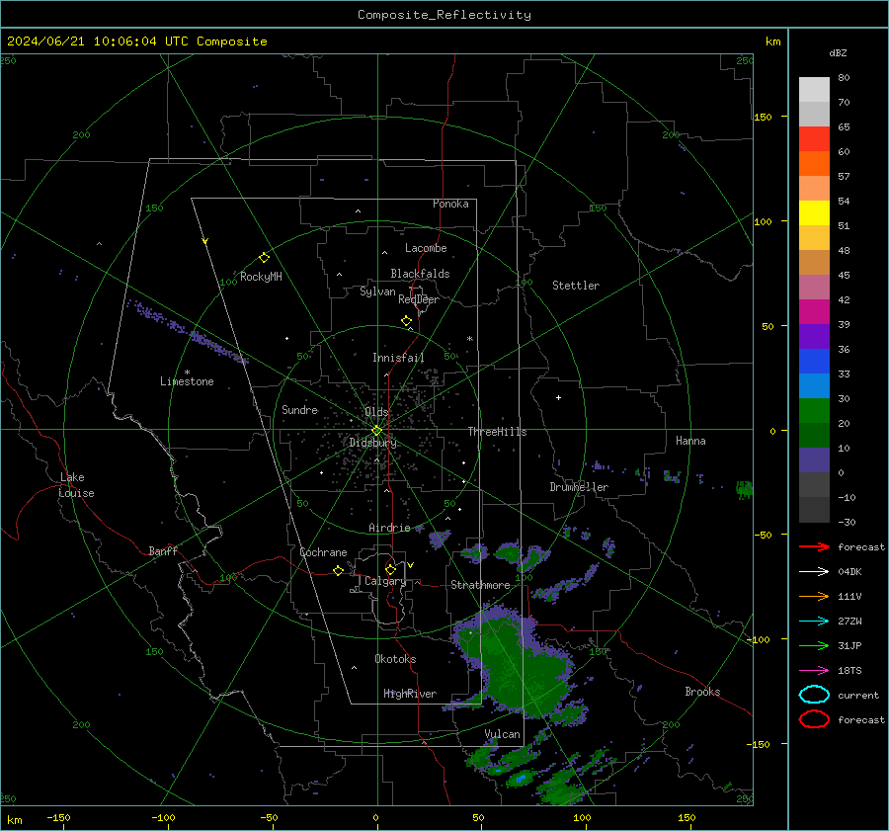Click the magenta 18TS arrow icon
The width and height of the screenshot is (889, 831).
coord(814,671)
